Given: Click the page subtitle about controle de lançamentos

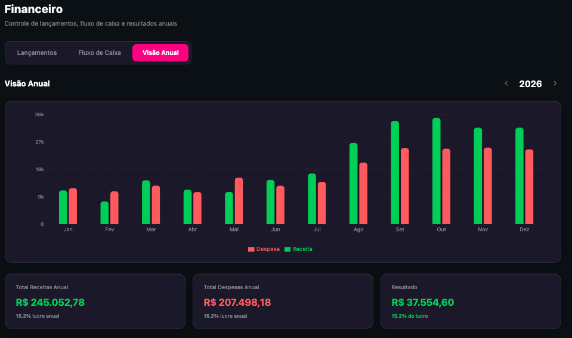Looking at the screenshot, I should [91, 24].
